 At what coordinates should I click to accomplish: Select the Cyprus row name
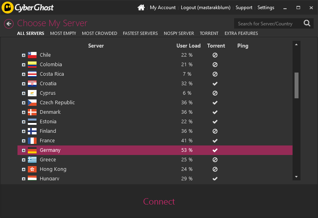pyautogui.click(x=48, y=93)
